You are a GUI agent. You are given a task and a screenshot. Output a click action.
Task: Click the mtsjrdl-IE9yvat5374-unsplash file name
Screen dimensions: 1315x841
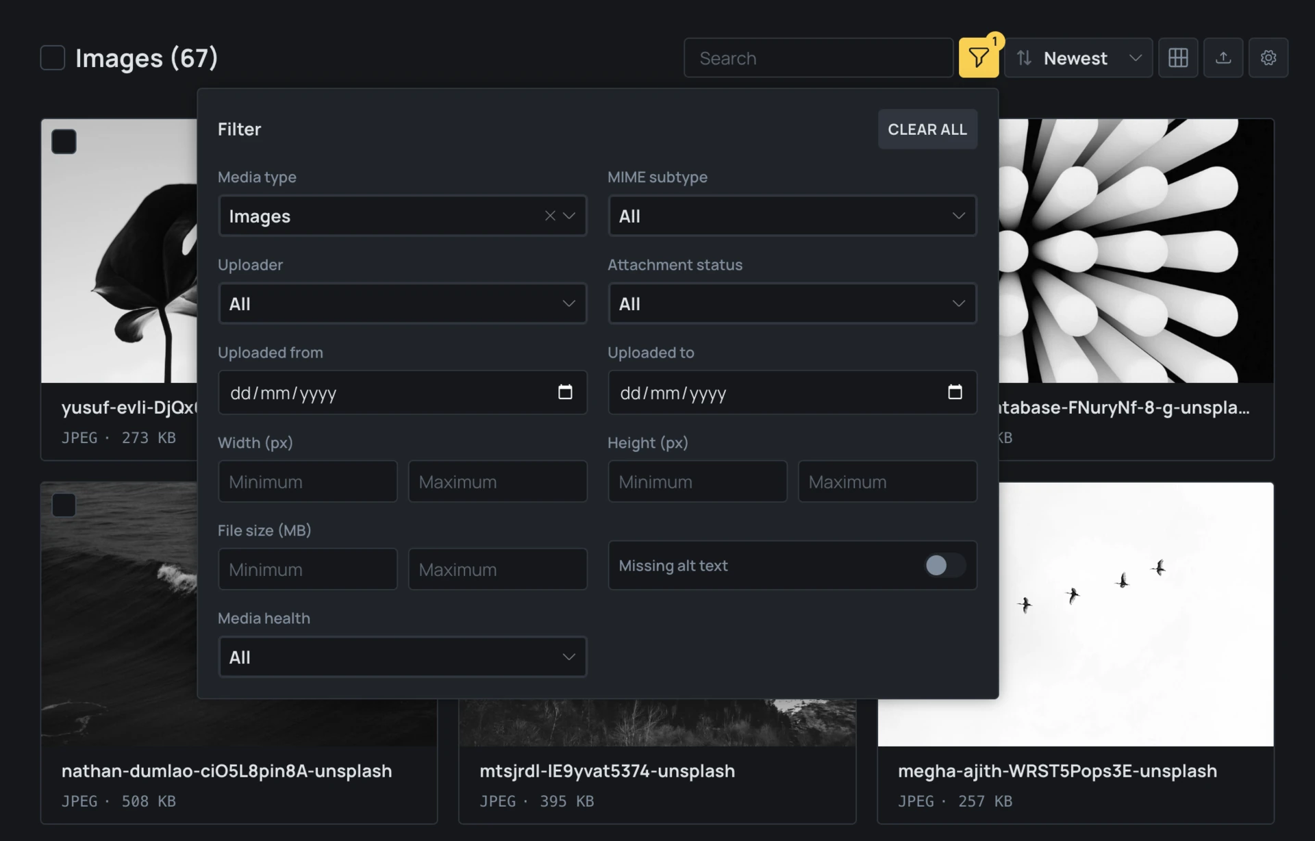tap(607, 770)
